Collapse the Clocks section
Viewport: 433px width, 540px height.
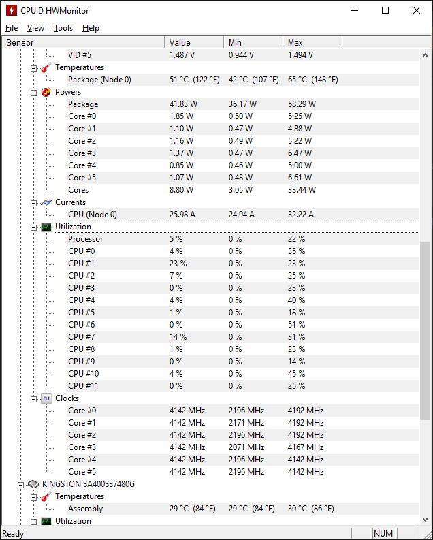click(33, 399)
